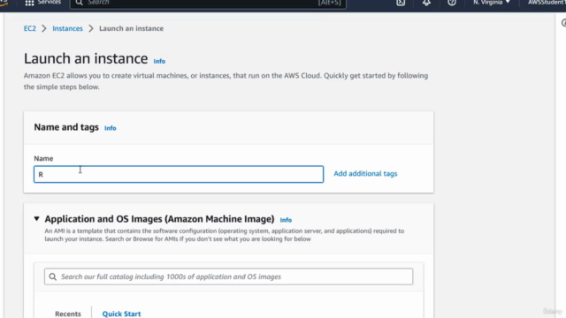Click the top navigation Search field
Viewport: 566px width, 318px height.
coord(208,3)
